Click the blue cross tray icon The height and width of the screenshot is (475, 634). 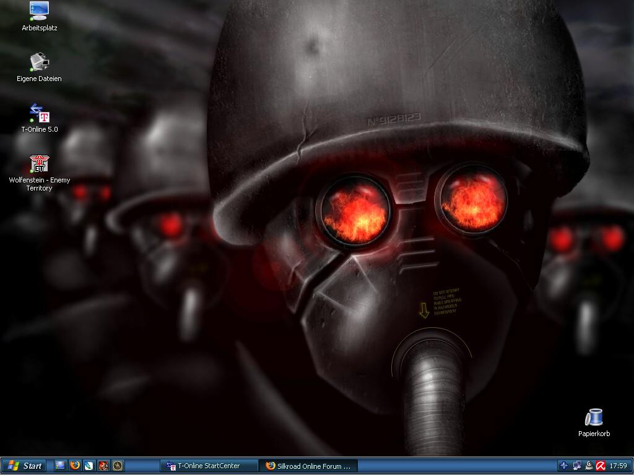(x=564, y=466)
